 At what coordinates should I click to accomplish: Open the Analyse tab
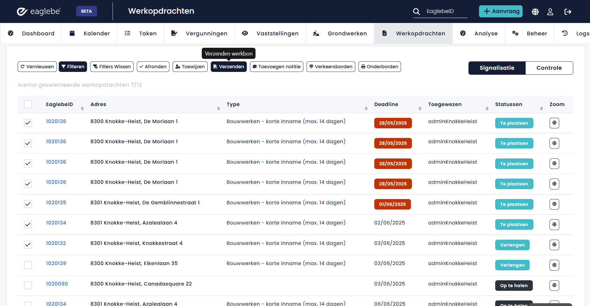point(479,33)
